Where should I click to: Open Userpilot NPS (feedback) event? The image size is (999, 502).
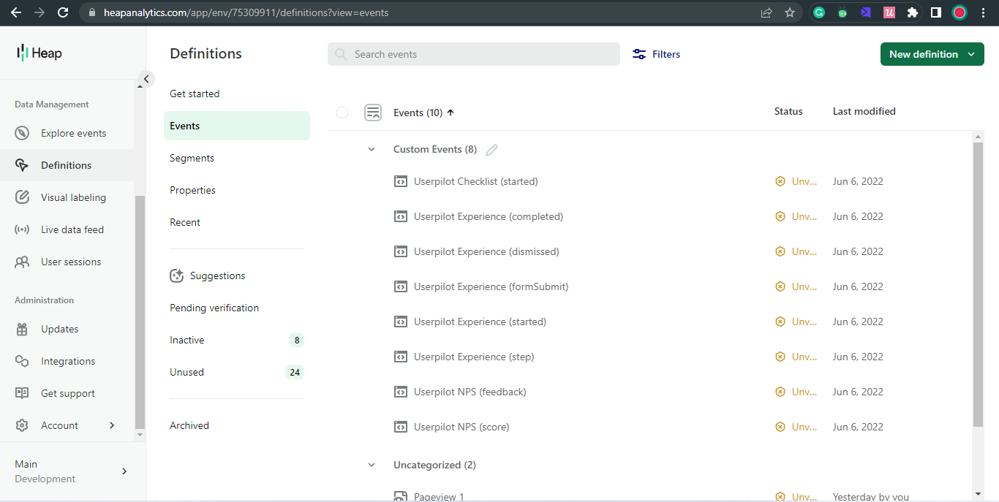pos(470,392)
